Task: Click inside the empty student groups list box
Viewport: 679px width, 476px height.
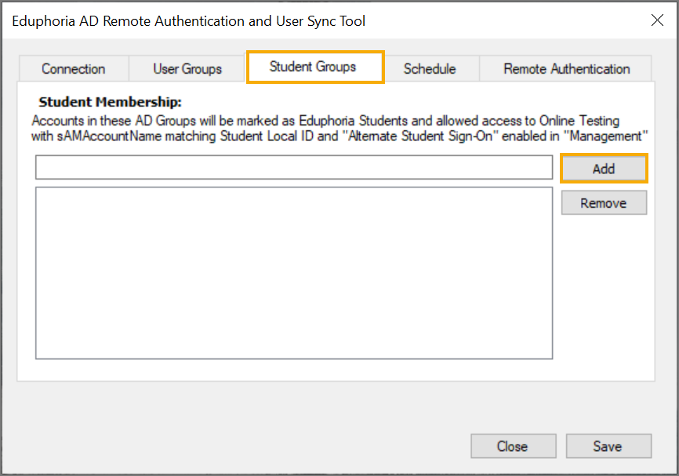Action: [294, 273]
